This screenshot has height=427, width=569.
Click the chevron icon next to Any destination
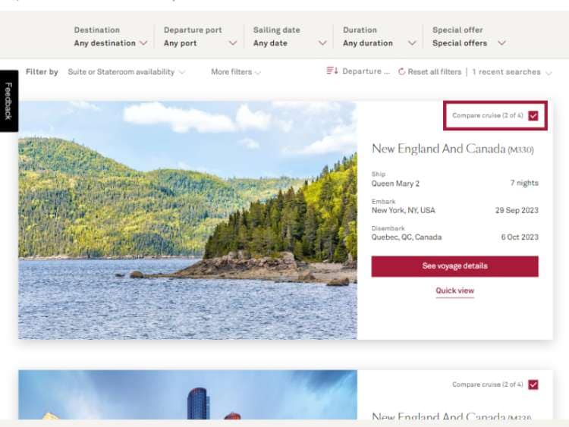pyautogui.click(x=143, y=42)
